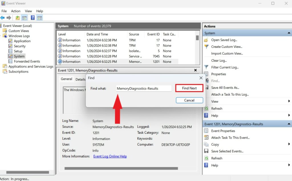Viewport: 292px width, 181px height.
Task: Click the Help question-mark toolbar icon
Action: pyautogui.click(x=33, y=17)
